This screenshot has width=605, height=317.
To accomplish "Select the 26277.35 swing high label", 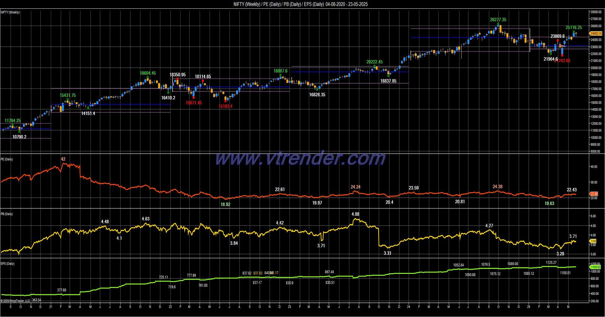I will 498,20.
